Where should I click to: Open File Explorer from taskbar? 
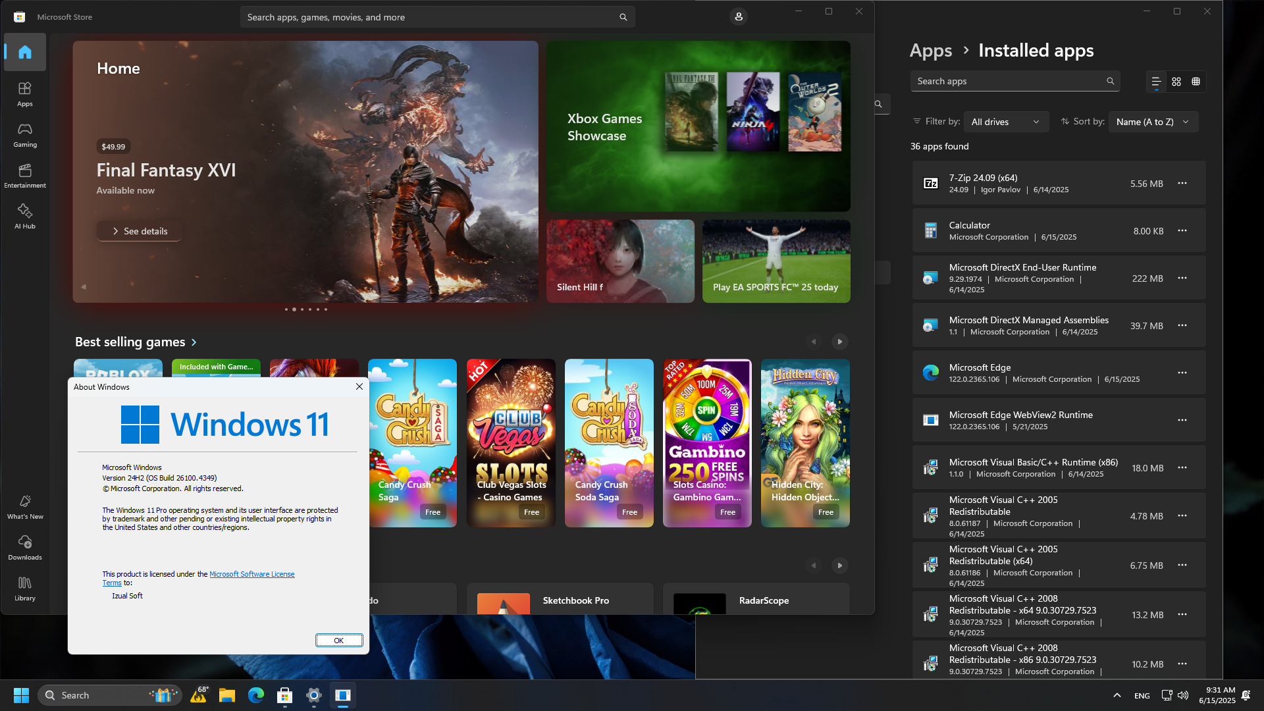click(x=227, y=695)
